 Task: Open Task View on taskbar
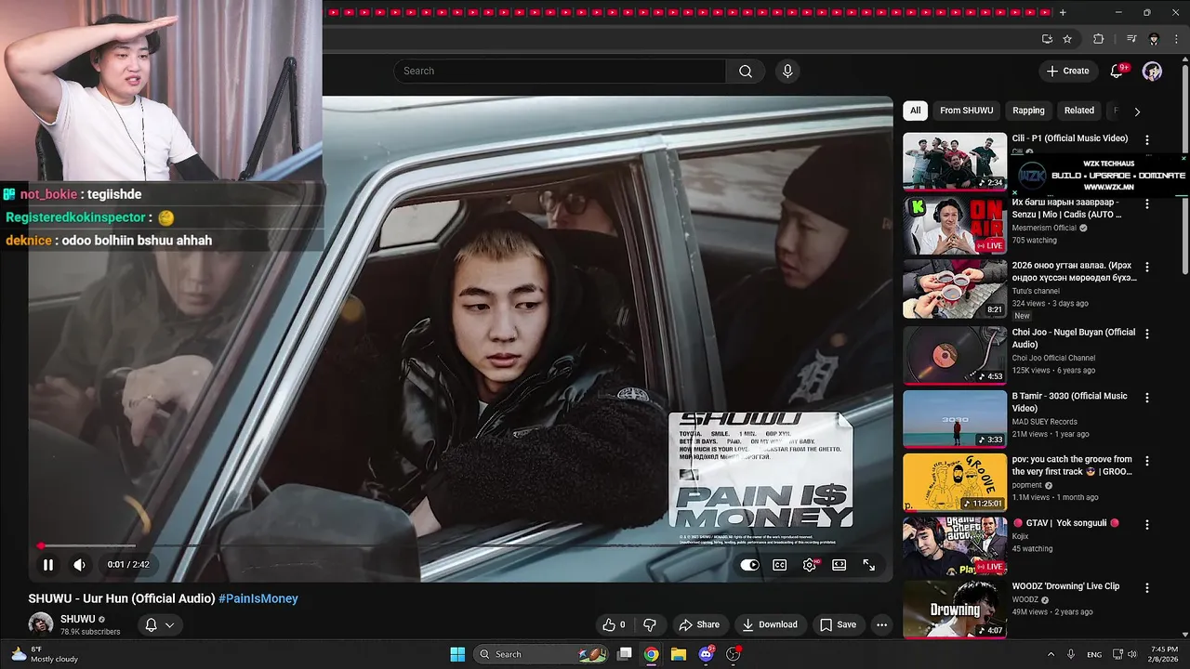[625, 654]
